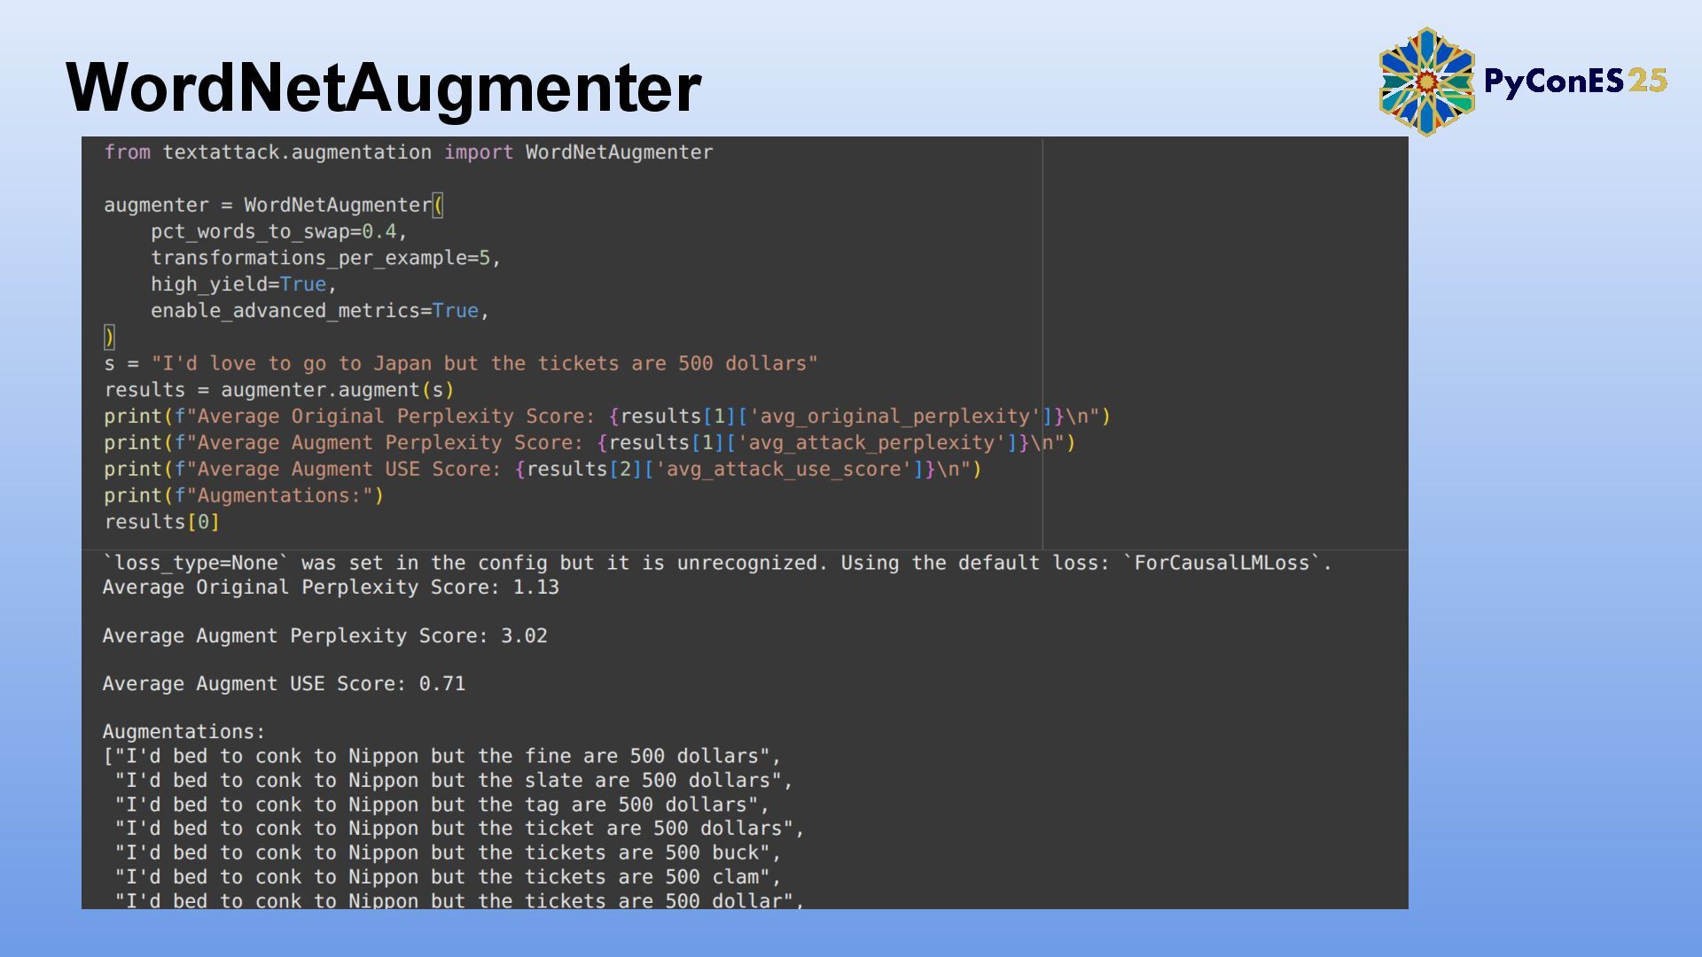Screen dimensions: 1702x957
Task: Click the PyConES25 text beside logo
Action: click(1574, 82)
